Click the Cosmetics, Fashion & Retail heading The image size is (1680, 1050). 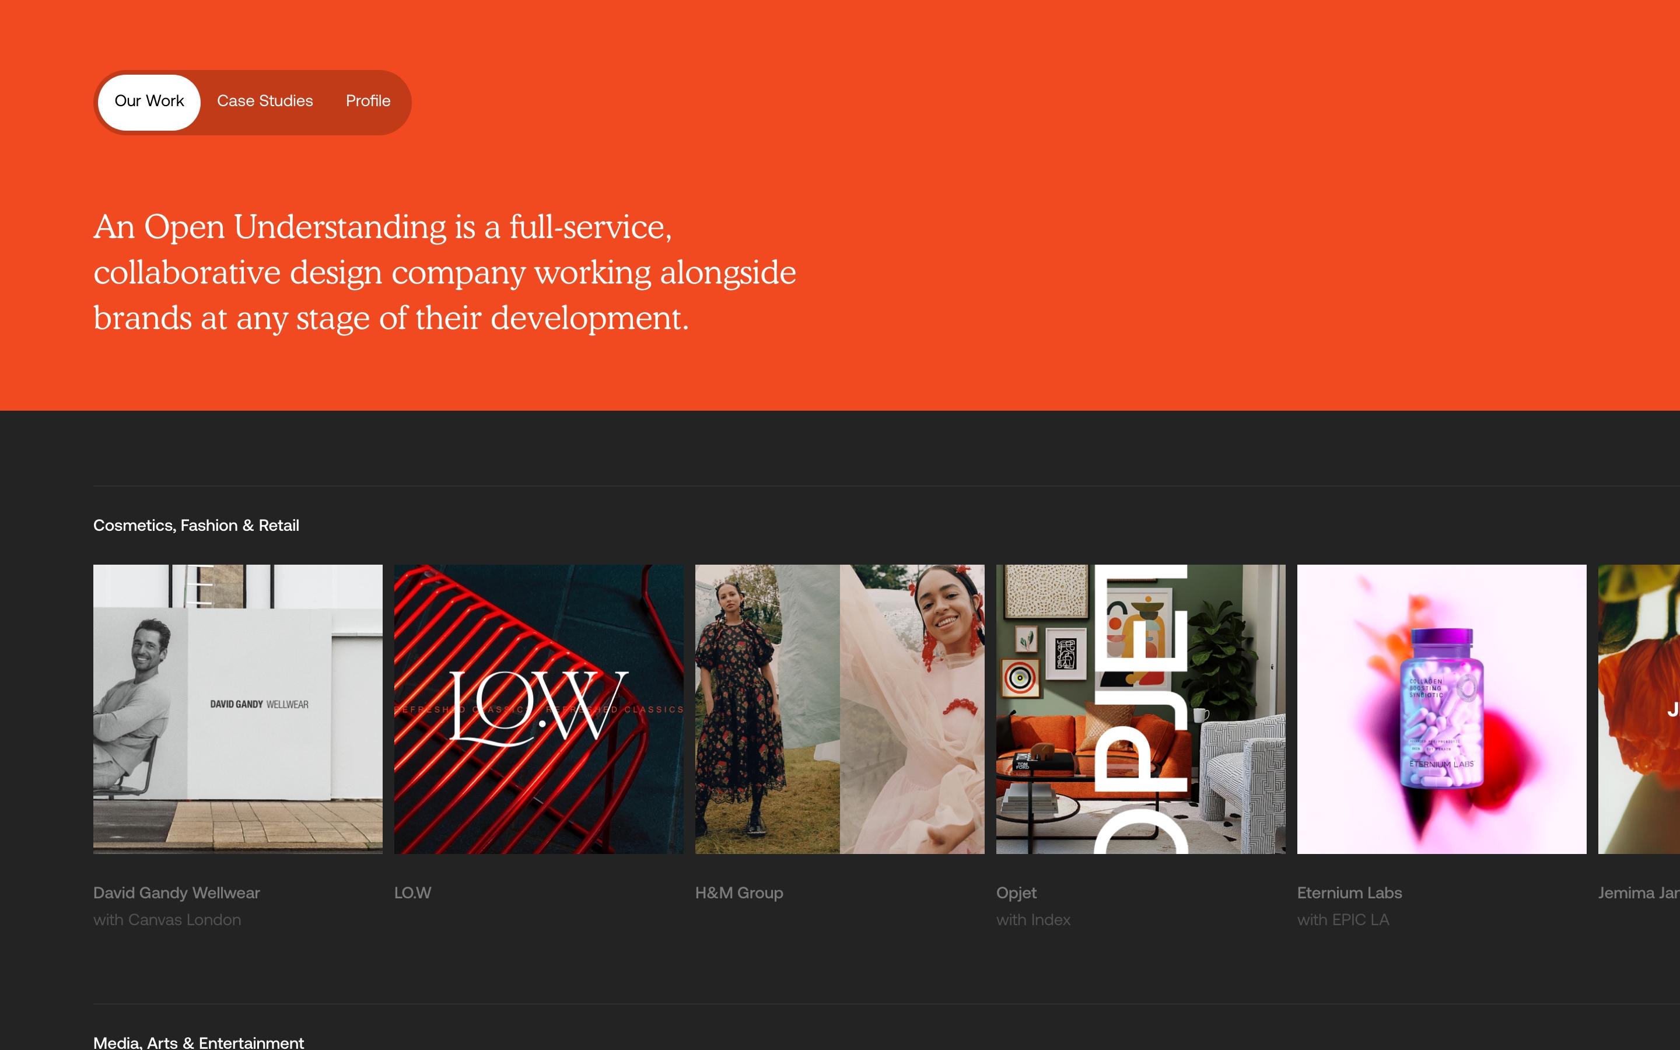196,526
